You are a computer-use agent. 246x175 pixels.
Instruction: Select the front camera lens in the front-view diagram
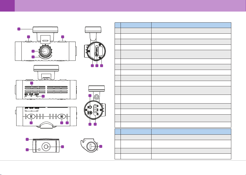click(x=45, y=51)
